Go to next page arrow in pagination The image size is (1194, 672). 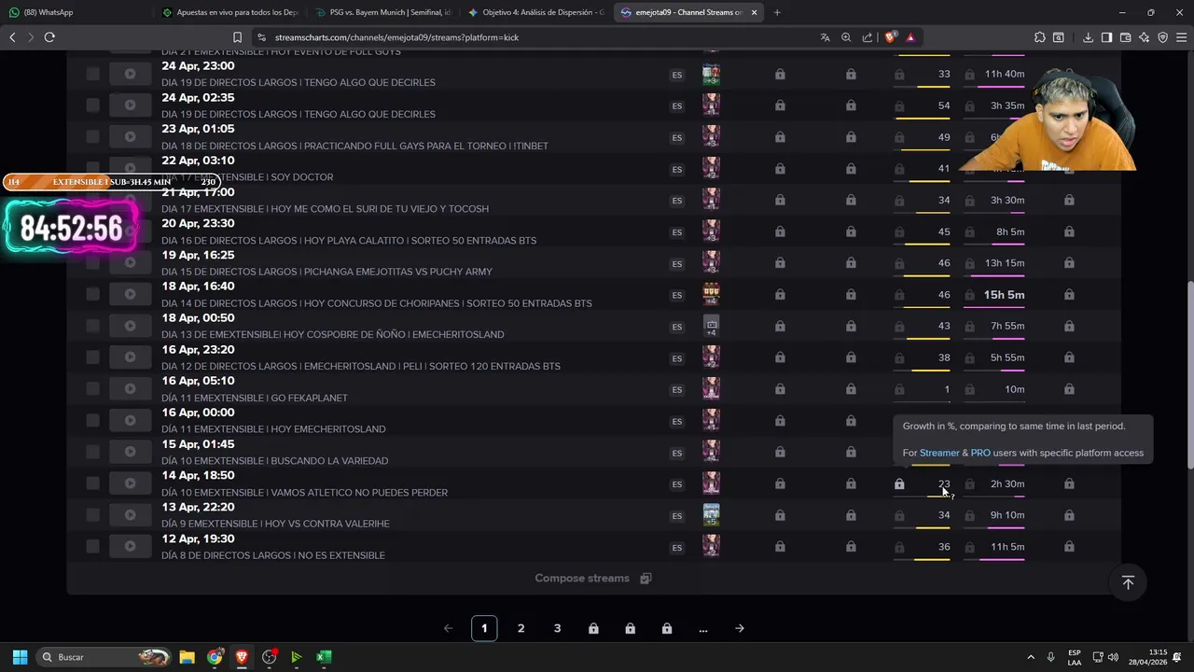point(740,628)
